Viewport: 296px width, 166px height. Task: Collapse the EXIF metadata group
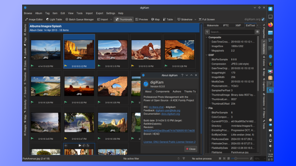[x=207, y=55]
